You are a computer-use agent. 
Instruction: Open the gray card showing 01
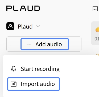click(x=95, y=33)
